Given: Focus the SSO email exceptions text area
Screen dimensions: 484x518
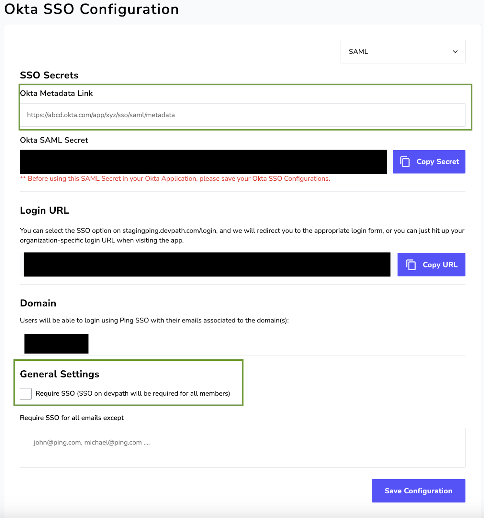Looking at the screenshot, I should click(x=242, y=448).
